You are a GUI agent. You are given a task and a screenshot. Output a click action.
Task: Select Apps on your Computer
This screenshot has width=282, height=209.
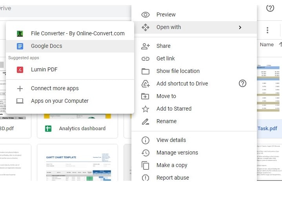pos(60,101)
